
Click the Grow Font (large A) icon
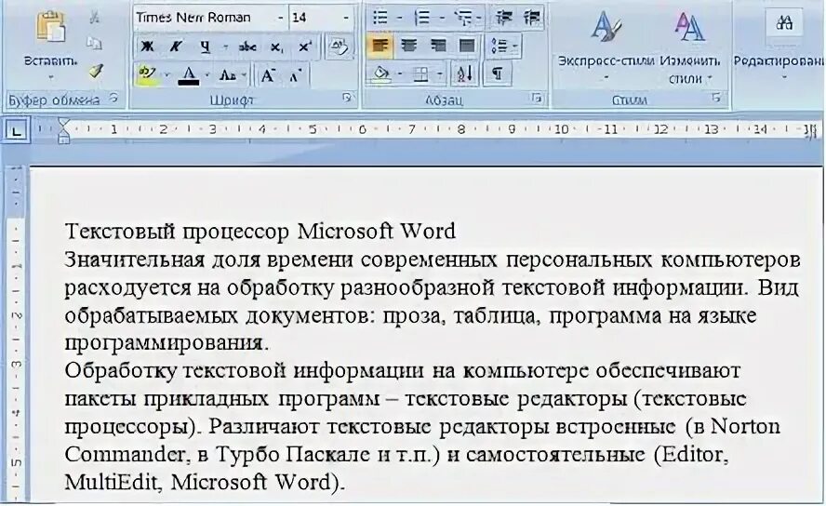[268, 75]
